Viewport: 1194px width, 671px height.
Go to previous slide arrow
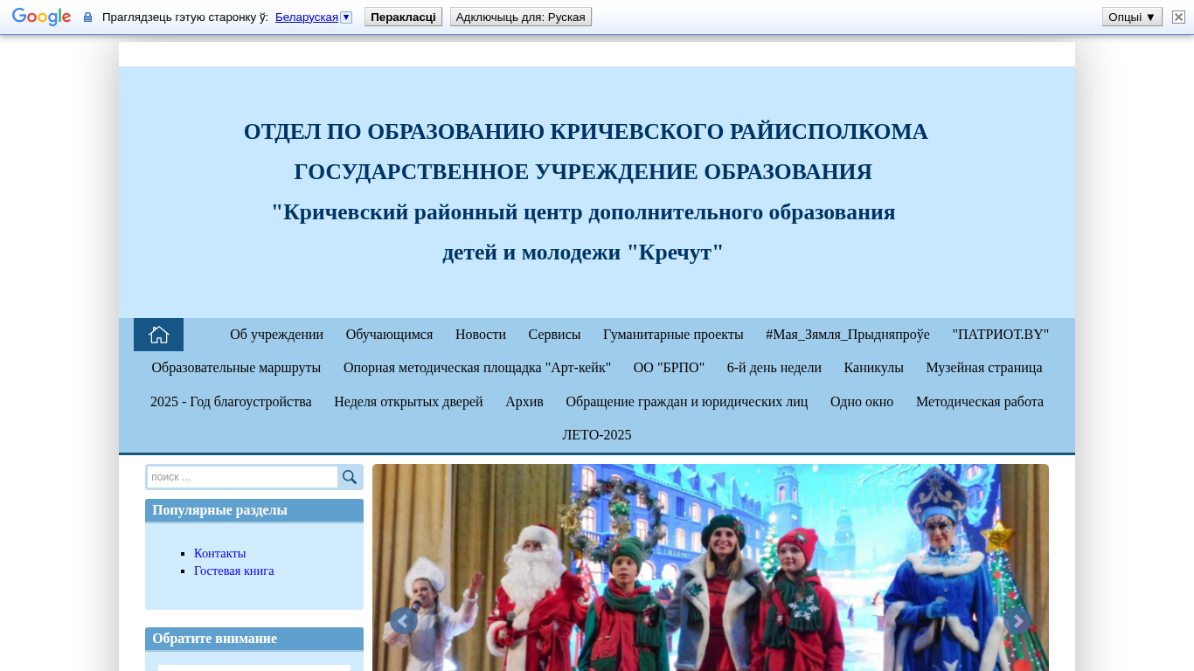click(403, 621)
